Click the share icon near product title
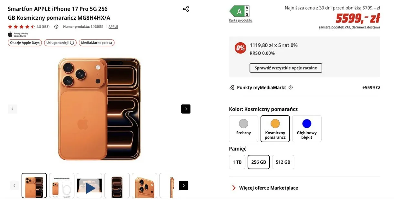 (186, 9)
